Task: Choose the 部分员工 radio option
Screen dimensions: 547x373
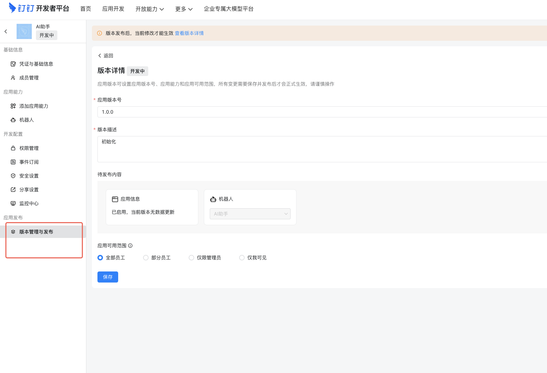Action: [146, 258]
